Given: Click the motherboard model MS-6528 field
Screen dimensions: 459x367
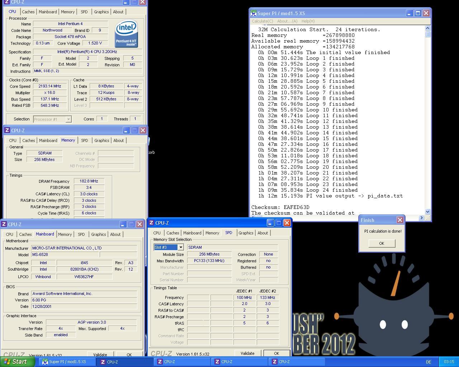Looking at the screenshot, I should pyautogui.click(x=65, y=255).
